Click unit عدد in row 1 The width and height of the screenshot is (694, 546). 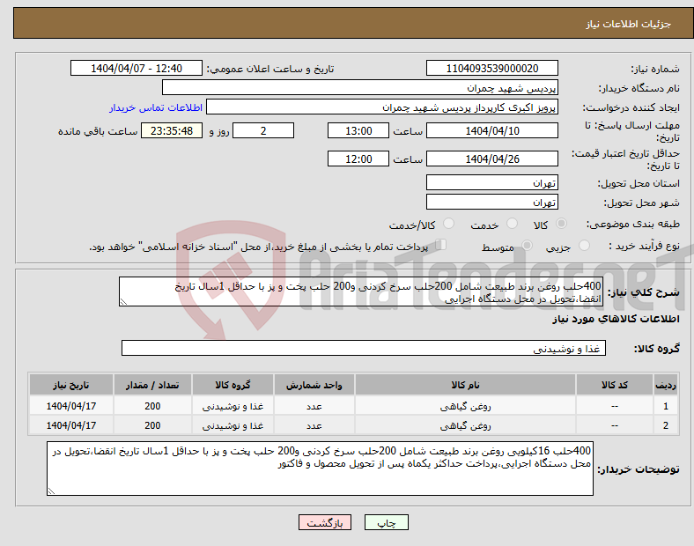pos(314,406)
